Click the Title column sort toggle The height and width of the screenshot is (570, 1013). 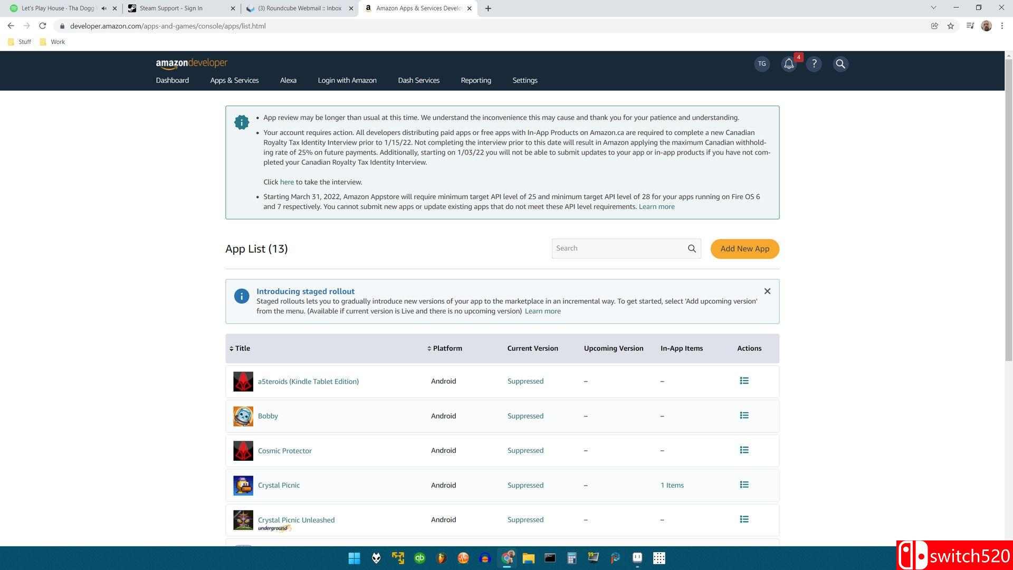coord(240,348)
